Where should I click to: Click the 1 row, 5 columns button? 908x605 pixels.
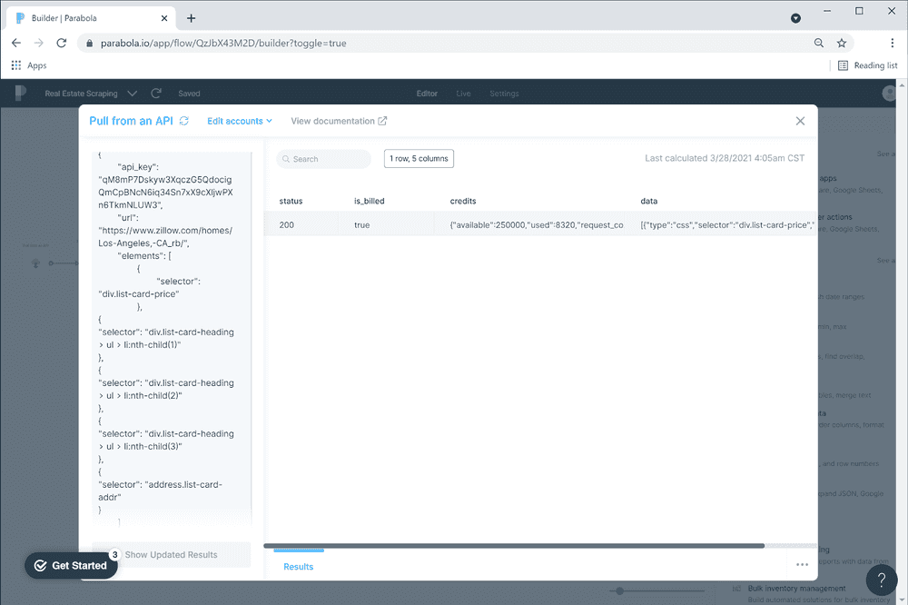419,159
